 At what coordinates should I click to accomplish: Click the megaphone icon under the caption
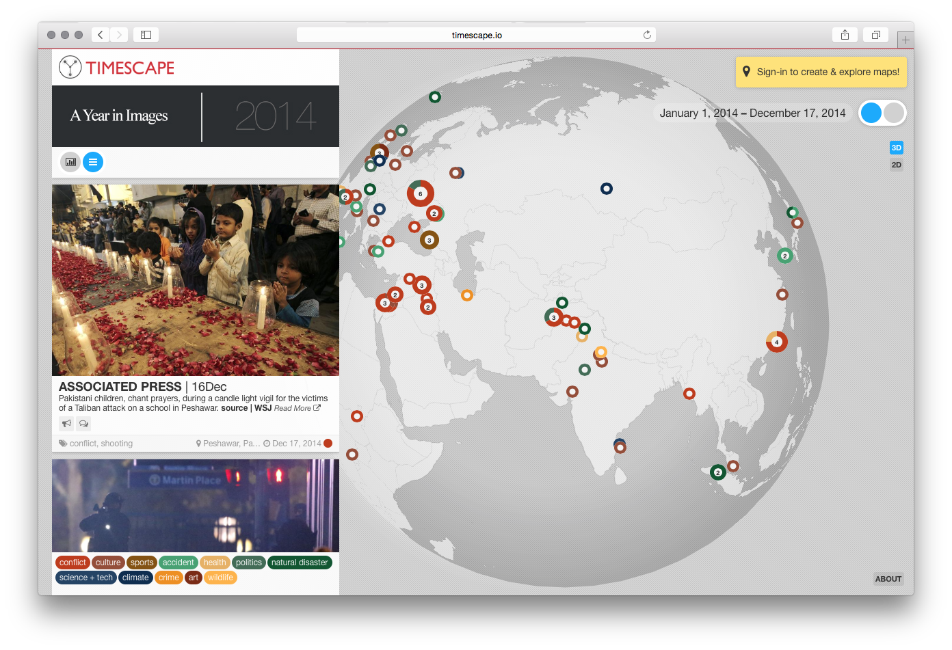coord(66,424)
